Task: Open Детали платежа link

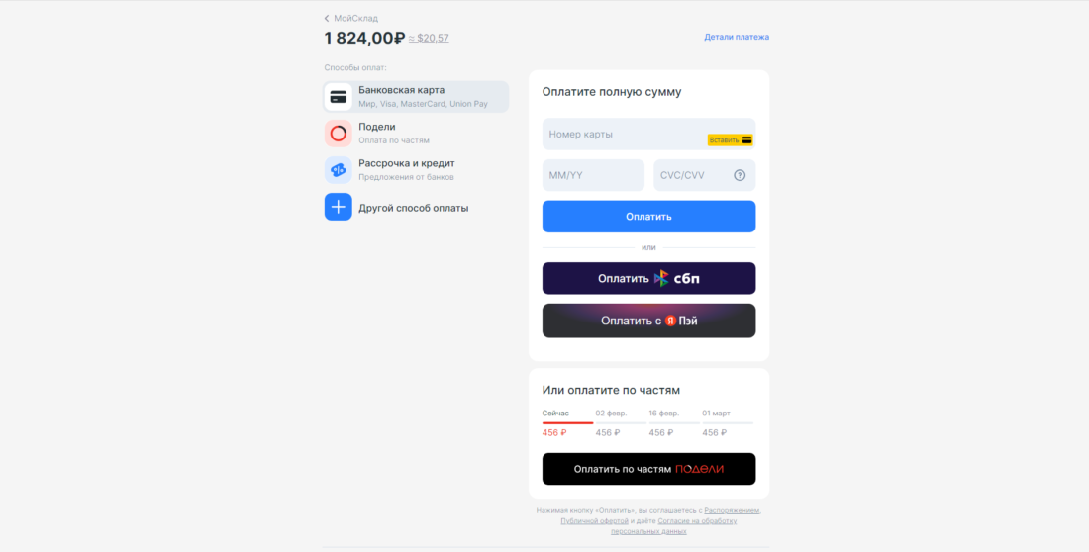Action: [x=737, y=37]
